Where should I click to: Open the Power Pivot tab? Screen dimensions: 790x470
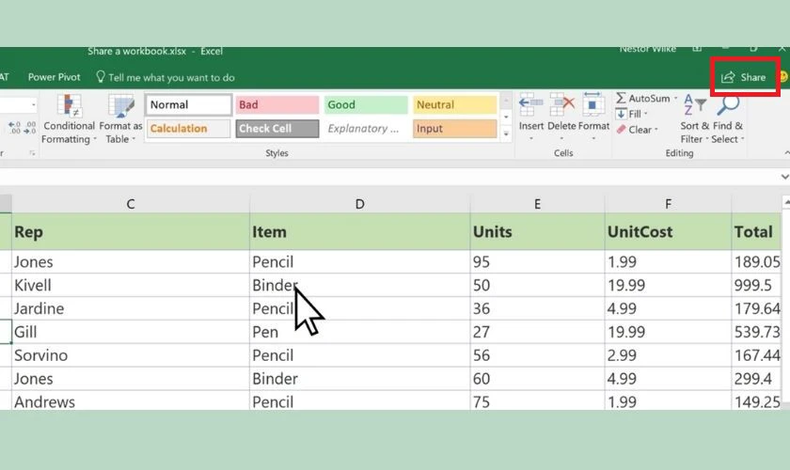tap(54, 77)
